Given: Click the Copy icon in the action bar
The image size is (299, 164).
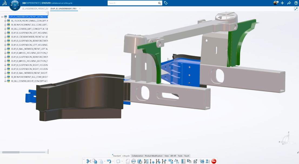Looking at the screenshot, I should (95, 161).
